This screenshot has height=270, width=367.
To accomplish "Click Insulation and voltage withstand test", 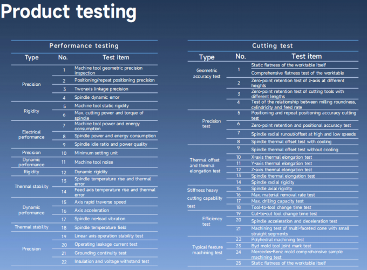I will (112, 261).
